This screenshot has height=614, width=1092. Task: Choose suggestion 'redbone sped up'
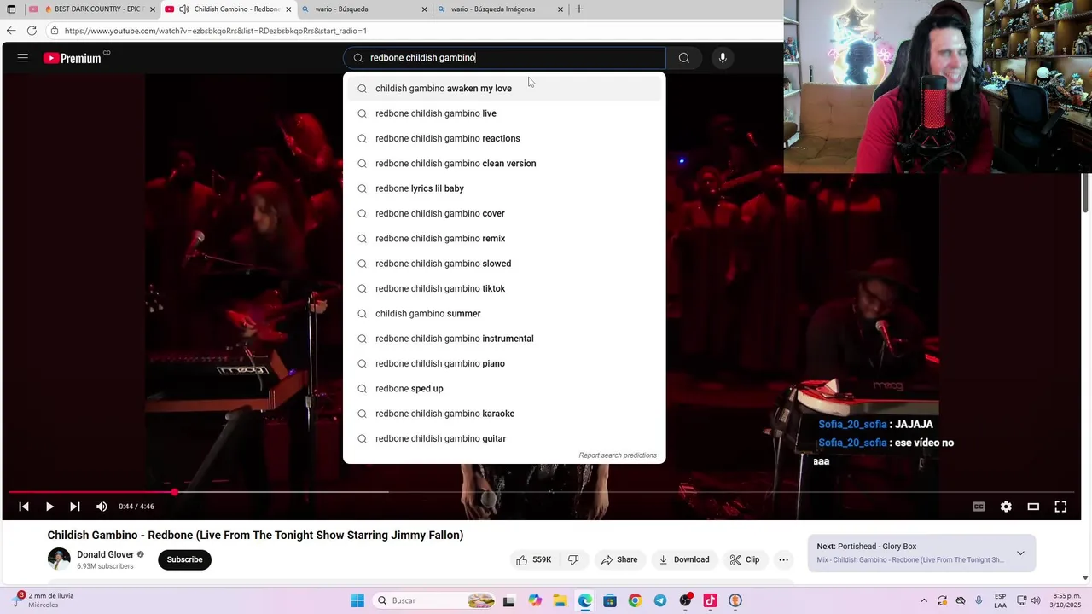[x=503, y=389]
